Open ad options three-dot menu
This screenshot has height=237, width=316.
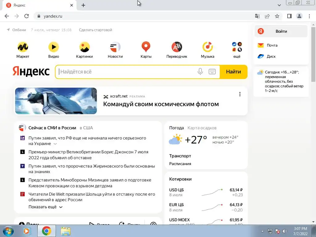[240, 94]
